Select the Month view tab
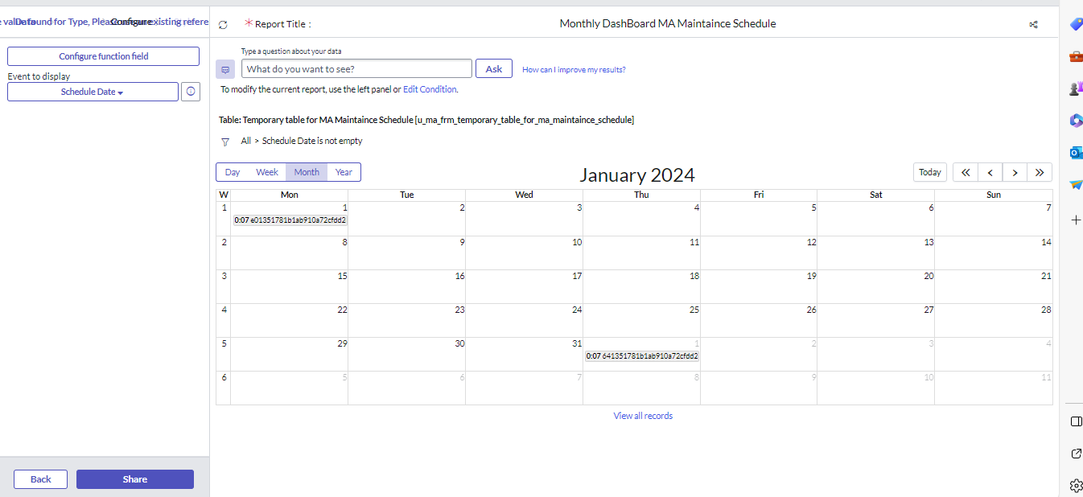This screenshot has height=497, width=1083. click(x=307, y=171)
